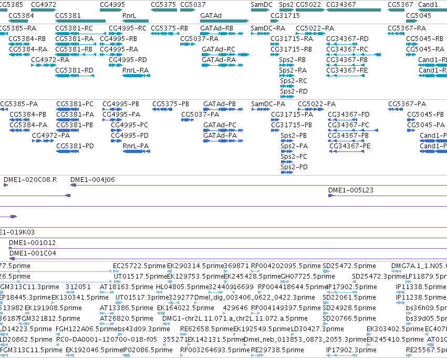This screenshot has width=447, height=358.
Task: Click protein CG5384-PB
Action: [x=28, y=115]
